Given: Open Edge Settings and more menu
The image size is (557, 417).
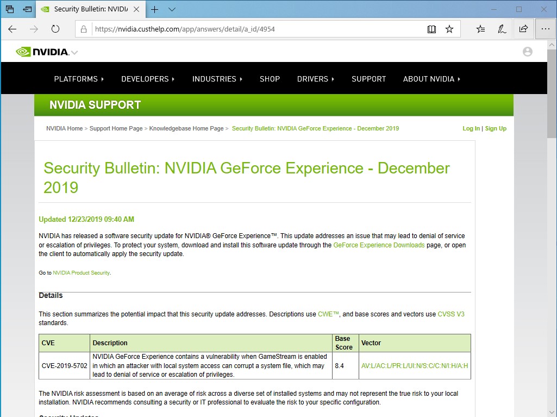Looking at the screenshot, I should point(545,29).
